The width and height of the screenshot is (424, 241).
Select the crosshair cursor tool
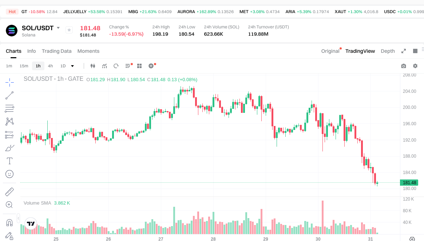[9, 82]
